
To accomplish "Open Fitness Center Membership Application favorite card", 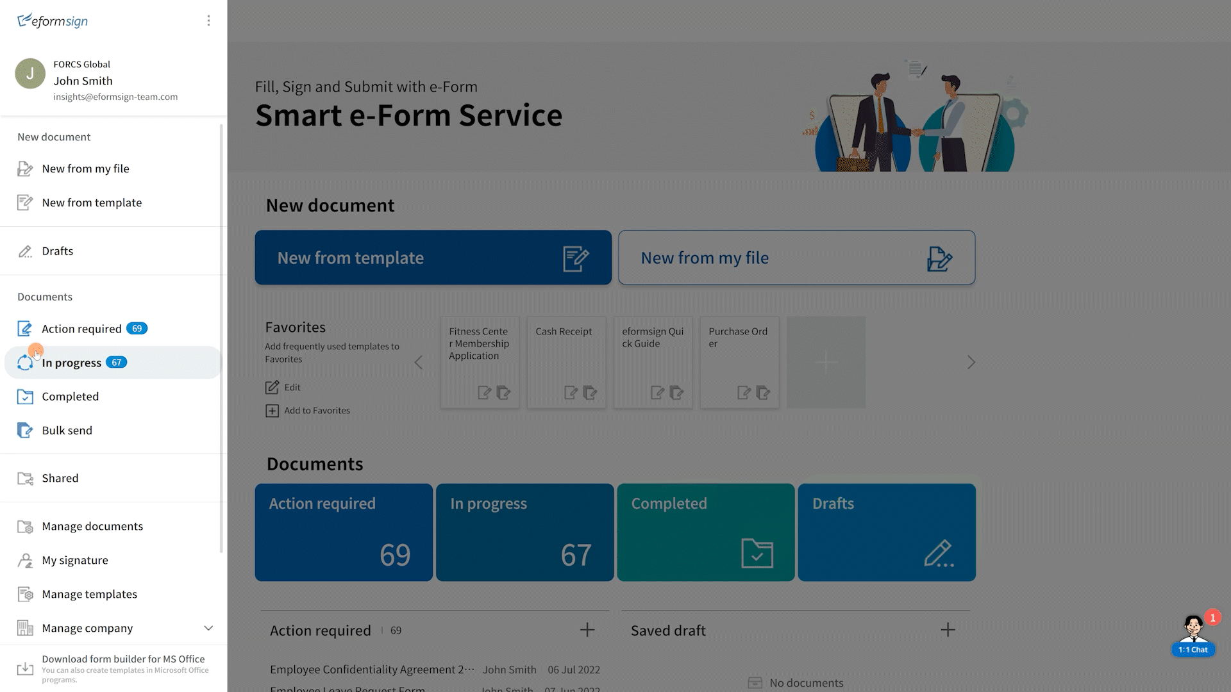I will (480, 363).
